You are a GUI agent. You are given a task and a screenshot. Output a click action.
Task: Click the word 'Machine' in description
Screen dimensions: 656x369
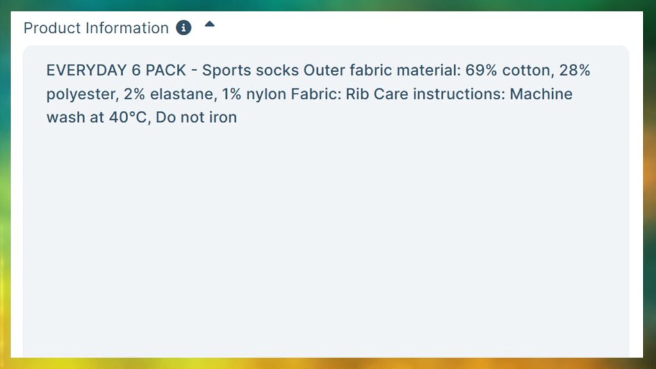point(541,94)
